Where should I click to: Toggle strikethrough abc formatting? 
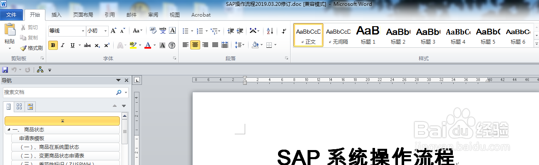[87, 45]
